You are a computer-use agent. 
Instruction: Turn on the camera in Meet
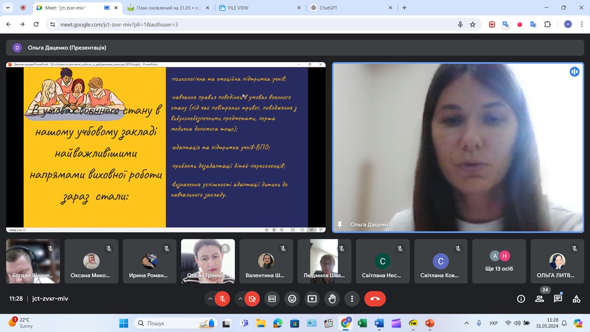[x=252, y=299]
